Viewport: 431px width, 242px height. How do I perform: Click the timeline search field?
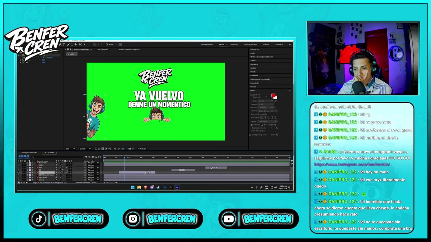click(x=57, y=157)
